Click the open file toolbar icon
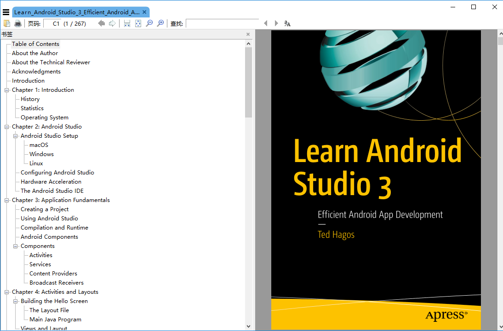Viewport: 503px width, 331px height. point(7,23)
